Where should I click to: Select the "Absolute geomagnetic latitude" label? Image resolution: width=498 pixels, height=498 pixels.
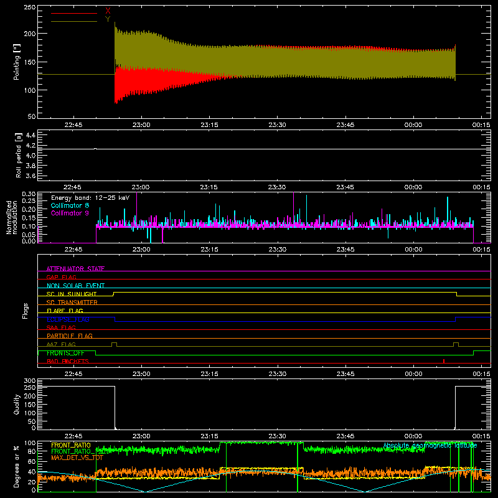coord(430,446)
